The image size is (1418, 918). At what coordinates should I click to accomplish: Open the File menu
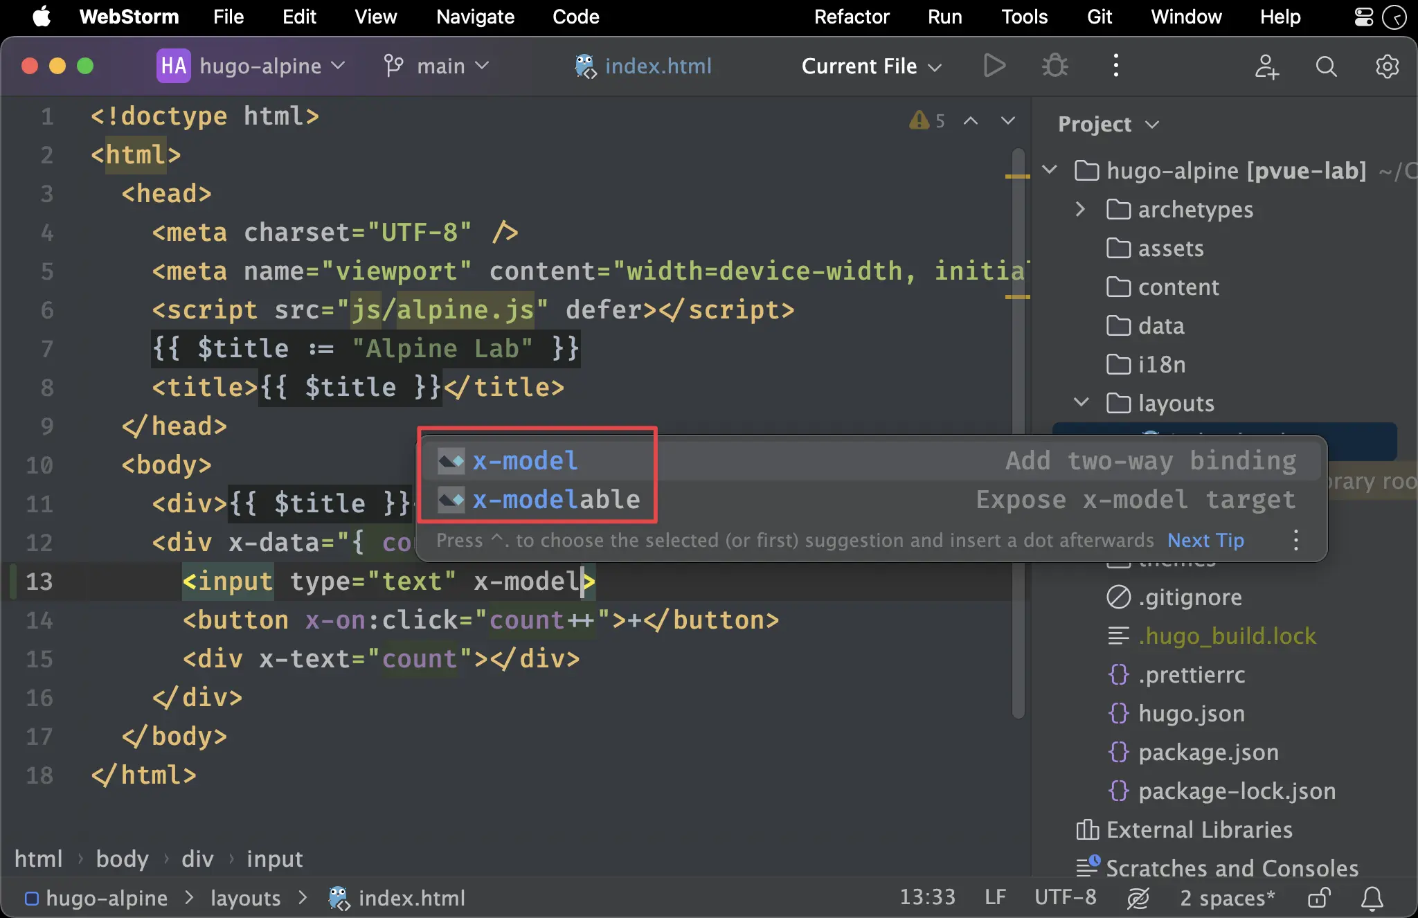pos(228,17)
